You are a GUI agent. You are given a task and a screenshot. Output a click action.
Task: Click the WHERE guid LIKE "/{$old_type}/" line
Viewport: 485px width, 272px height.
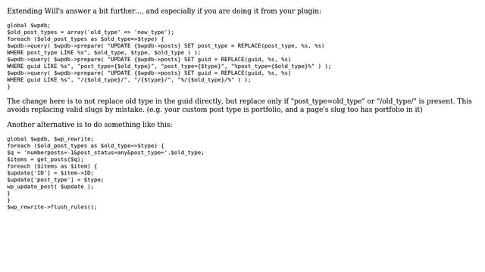(x=129, y=79)
